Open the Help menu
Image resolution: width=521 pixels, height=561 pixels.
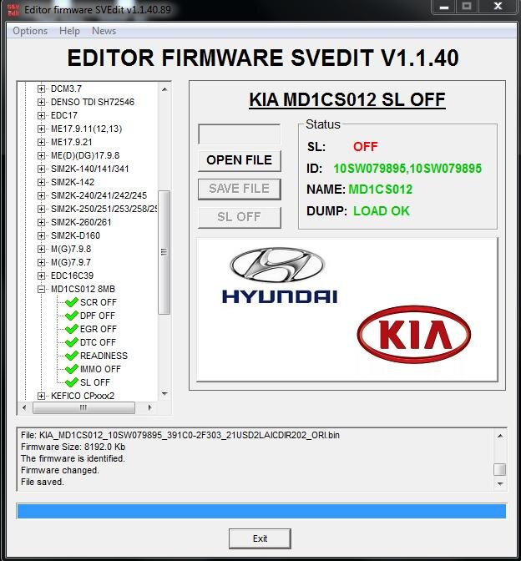[x=69, y=31]
